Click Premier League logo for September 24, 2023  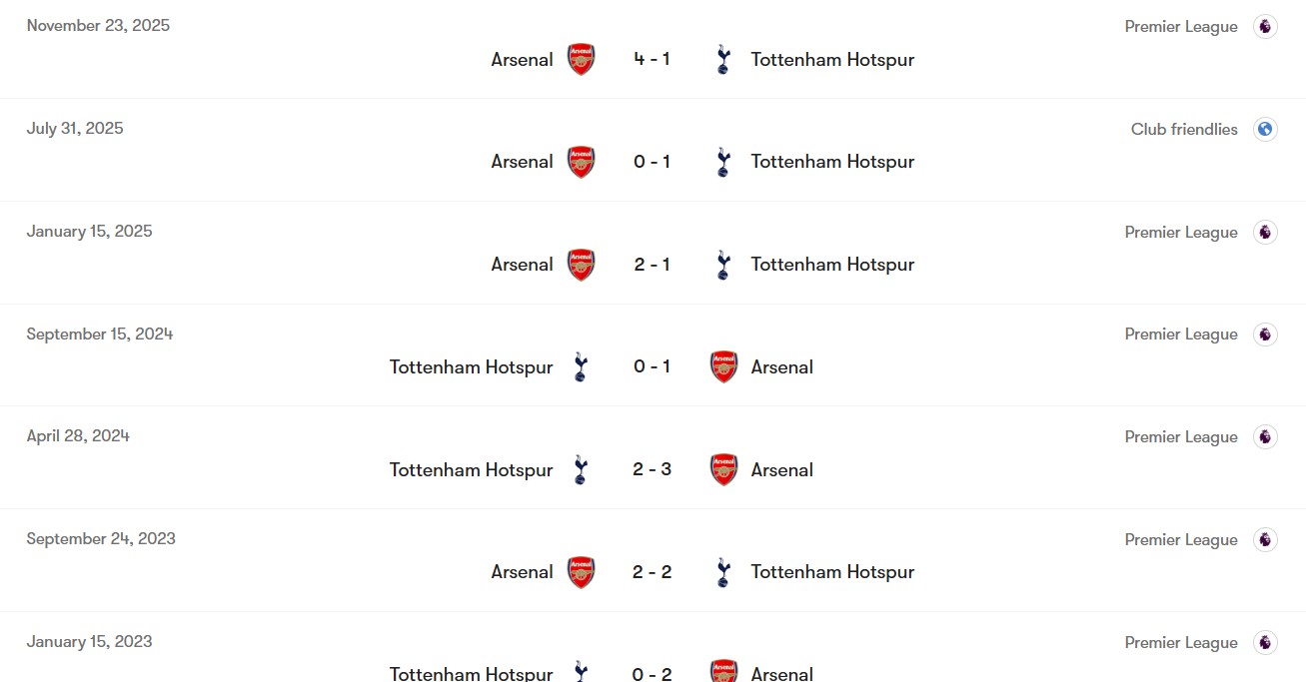coord(1265,540)
